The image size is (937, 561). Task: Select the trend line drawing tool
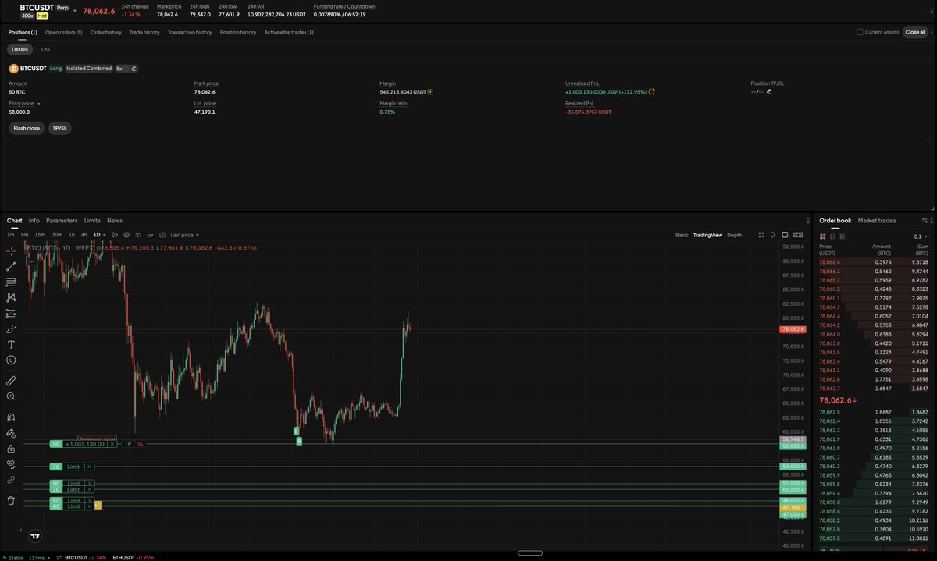tap(11, 267)
